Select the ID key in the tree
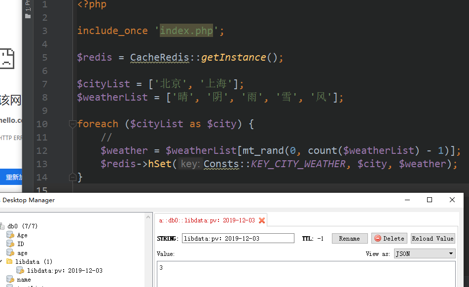This screenshot has width=469, height=287. click(20, 244)
